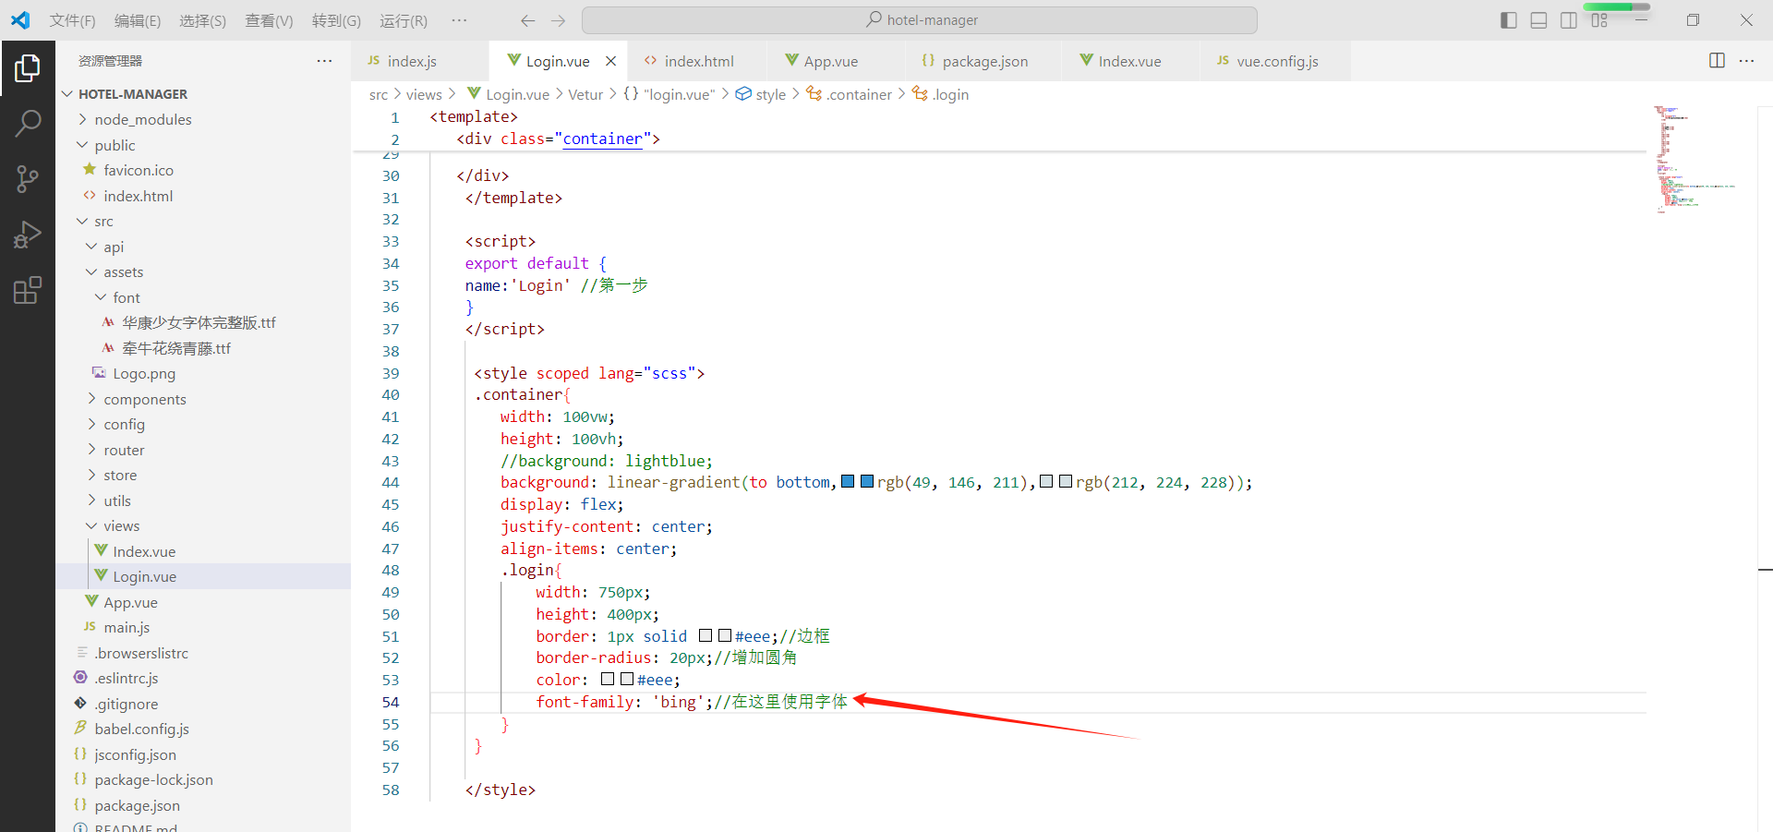This screenshot has width=1773, height=832.
Task: Open color picker for rgb(212, 224, 228)
Action: coord(1066,481)
